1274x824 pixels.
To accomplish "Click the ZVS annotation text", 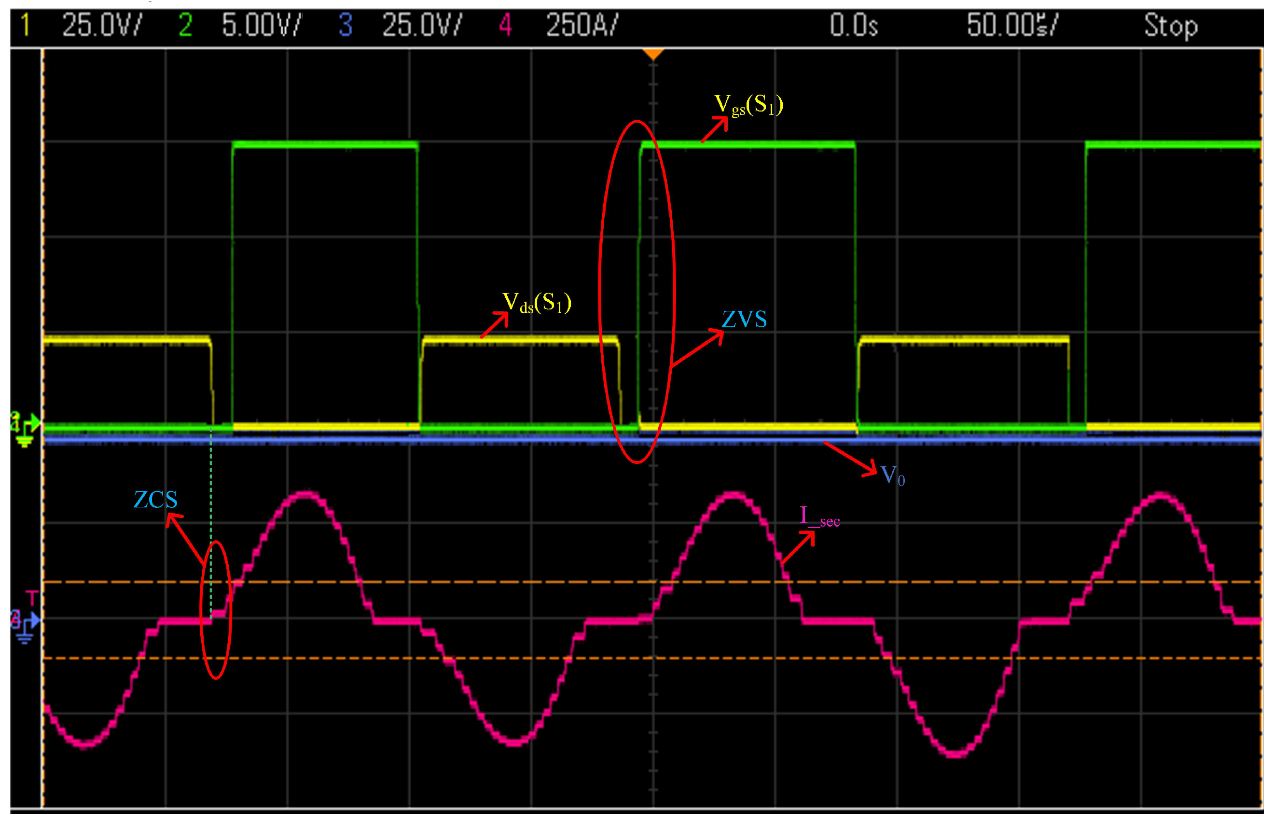I will click(x=744, y=320).
